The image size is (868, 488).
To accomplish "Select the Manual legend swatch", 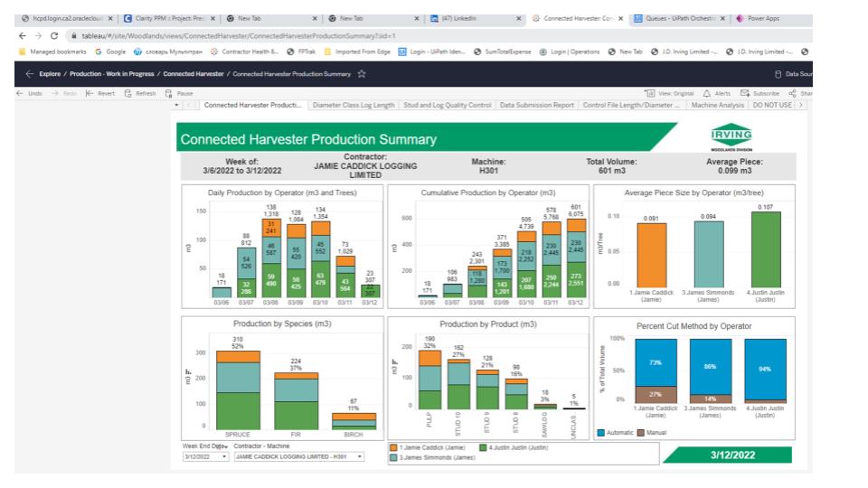I will pos(640,433).
